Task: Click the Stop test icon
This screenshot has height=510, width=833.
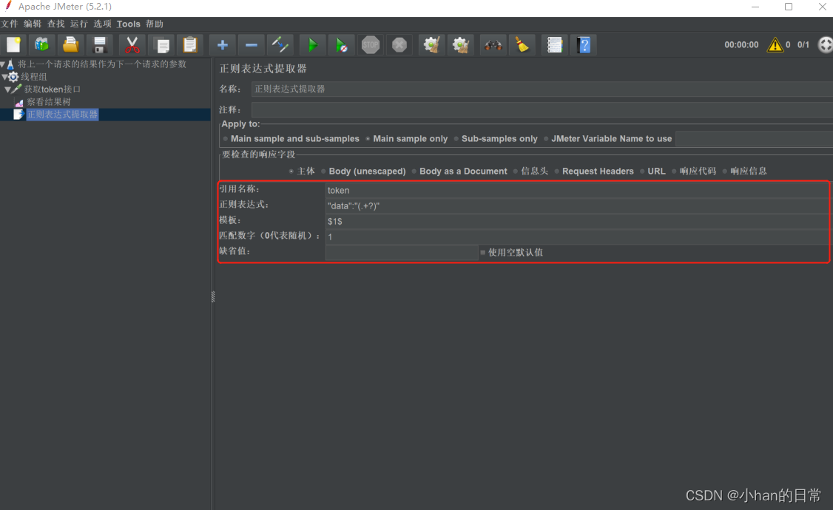Action: click(x=371, y=45)
